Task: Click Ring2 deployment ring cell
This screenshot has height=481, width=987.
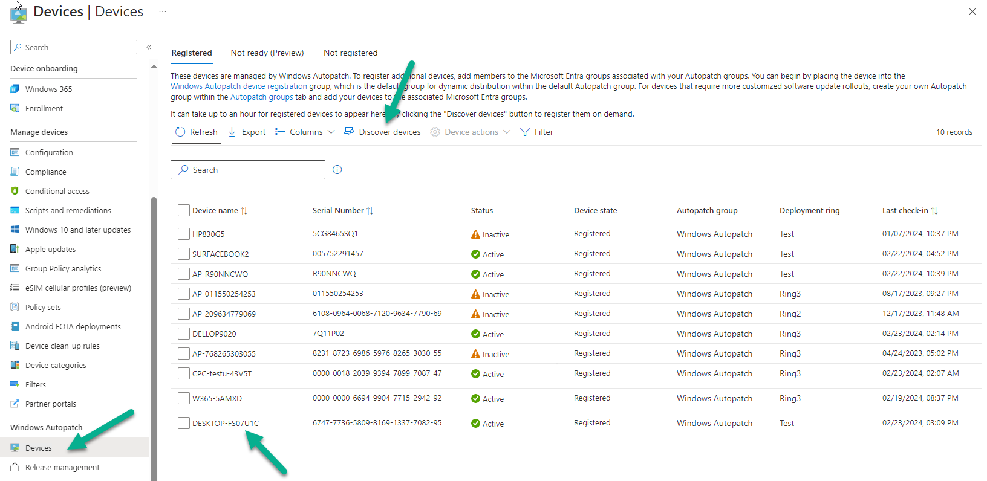Action: click(790, 314)
